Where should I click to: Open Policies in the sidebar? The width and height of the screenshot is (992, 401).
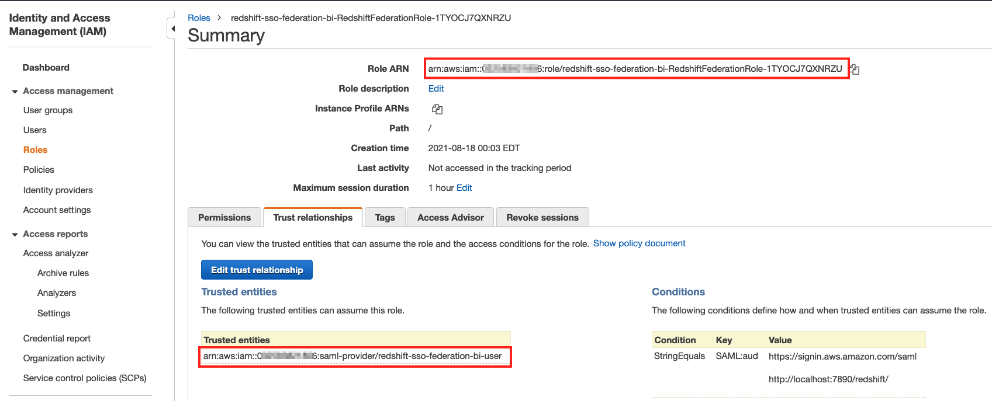click(39, 170)
